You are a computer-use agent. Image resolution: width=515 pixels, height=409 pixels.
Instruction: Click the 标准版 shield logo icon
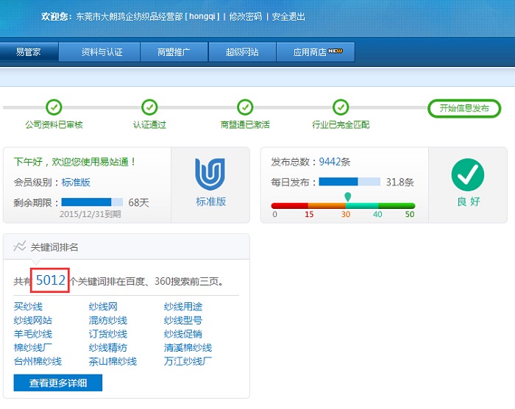coord(210,174)
